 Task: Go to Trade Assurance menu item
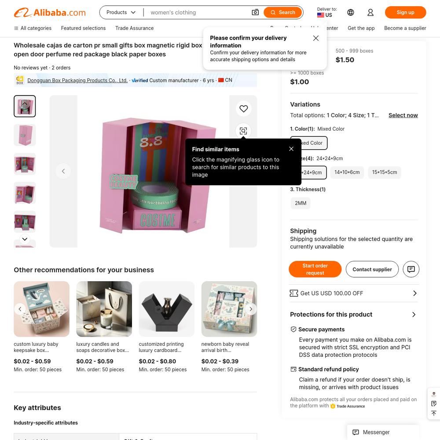[x=134, y=28]
